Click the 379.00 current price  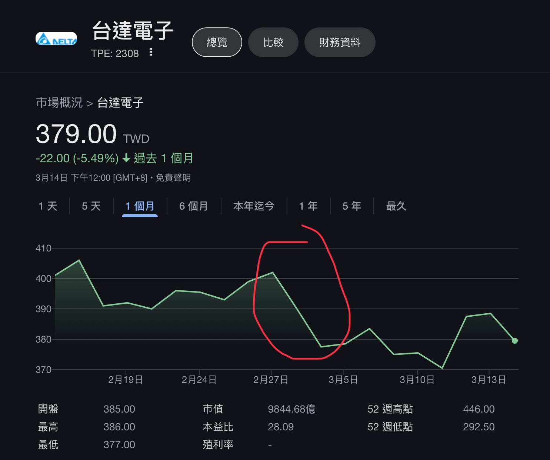(x=76, y=134)
